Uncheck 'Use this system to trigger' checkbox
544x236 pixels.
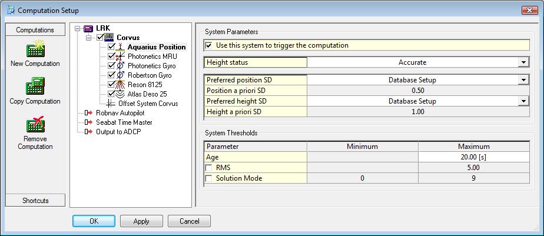(208, 45)
